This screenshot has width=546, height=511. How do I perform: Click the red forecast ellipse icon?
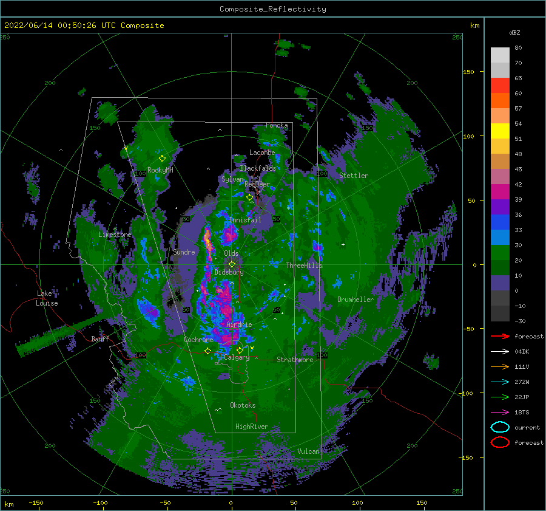[x=500, y=442]
